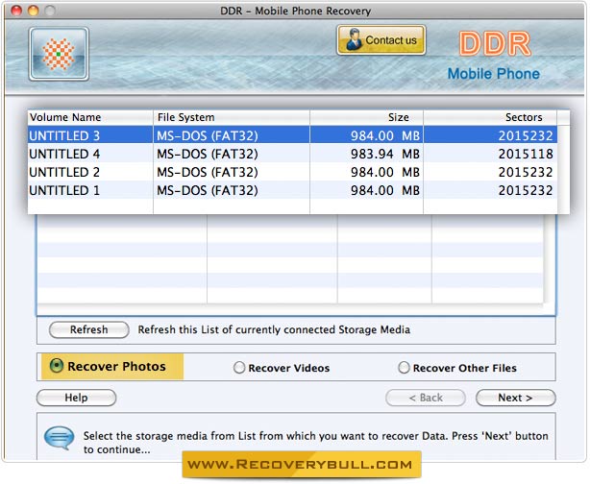Select the UNTITLED 2 volume row

coord(292,172)
